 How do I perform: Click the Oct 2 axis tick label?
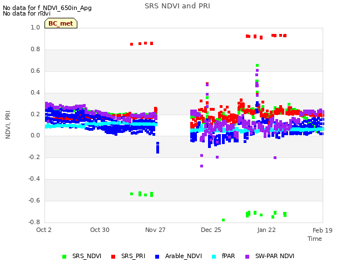click(44, 230)
